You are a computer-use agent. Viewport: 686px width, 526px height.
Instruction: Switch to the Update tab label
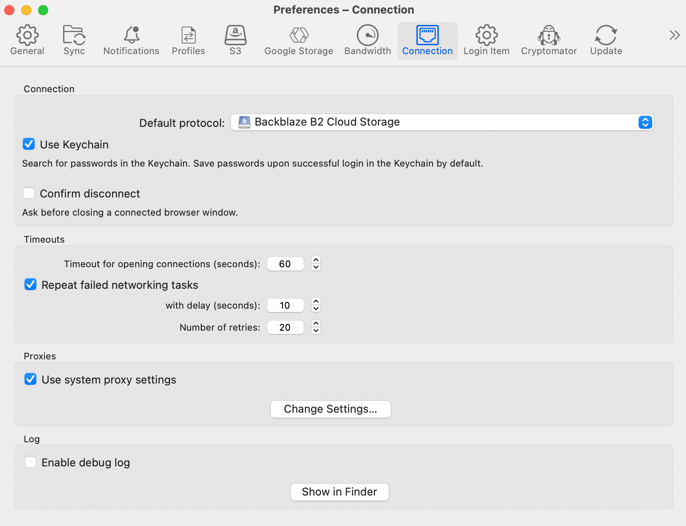(606, 51)
